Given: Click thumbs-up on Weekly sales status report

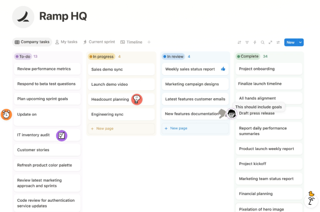Looking at the screenshot, I should (x=223, y=69).
